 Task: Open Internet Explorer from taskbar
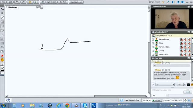pyautogui.click(x=59, y=105)
